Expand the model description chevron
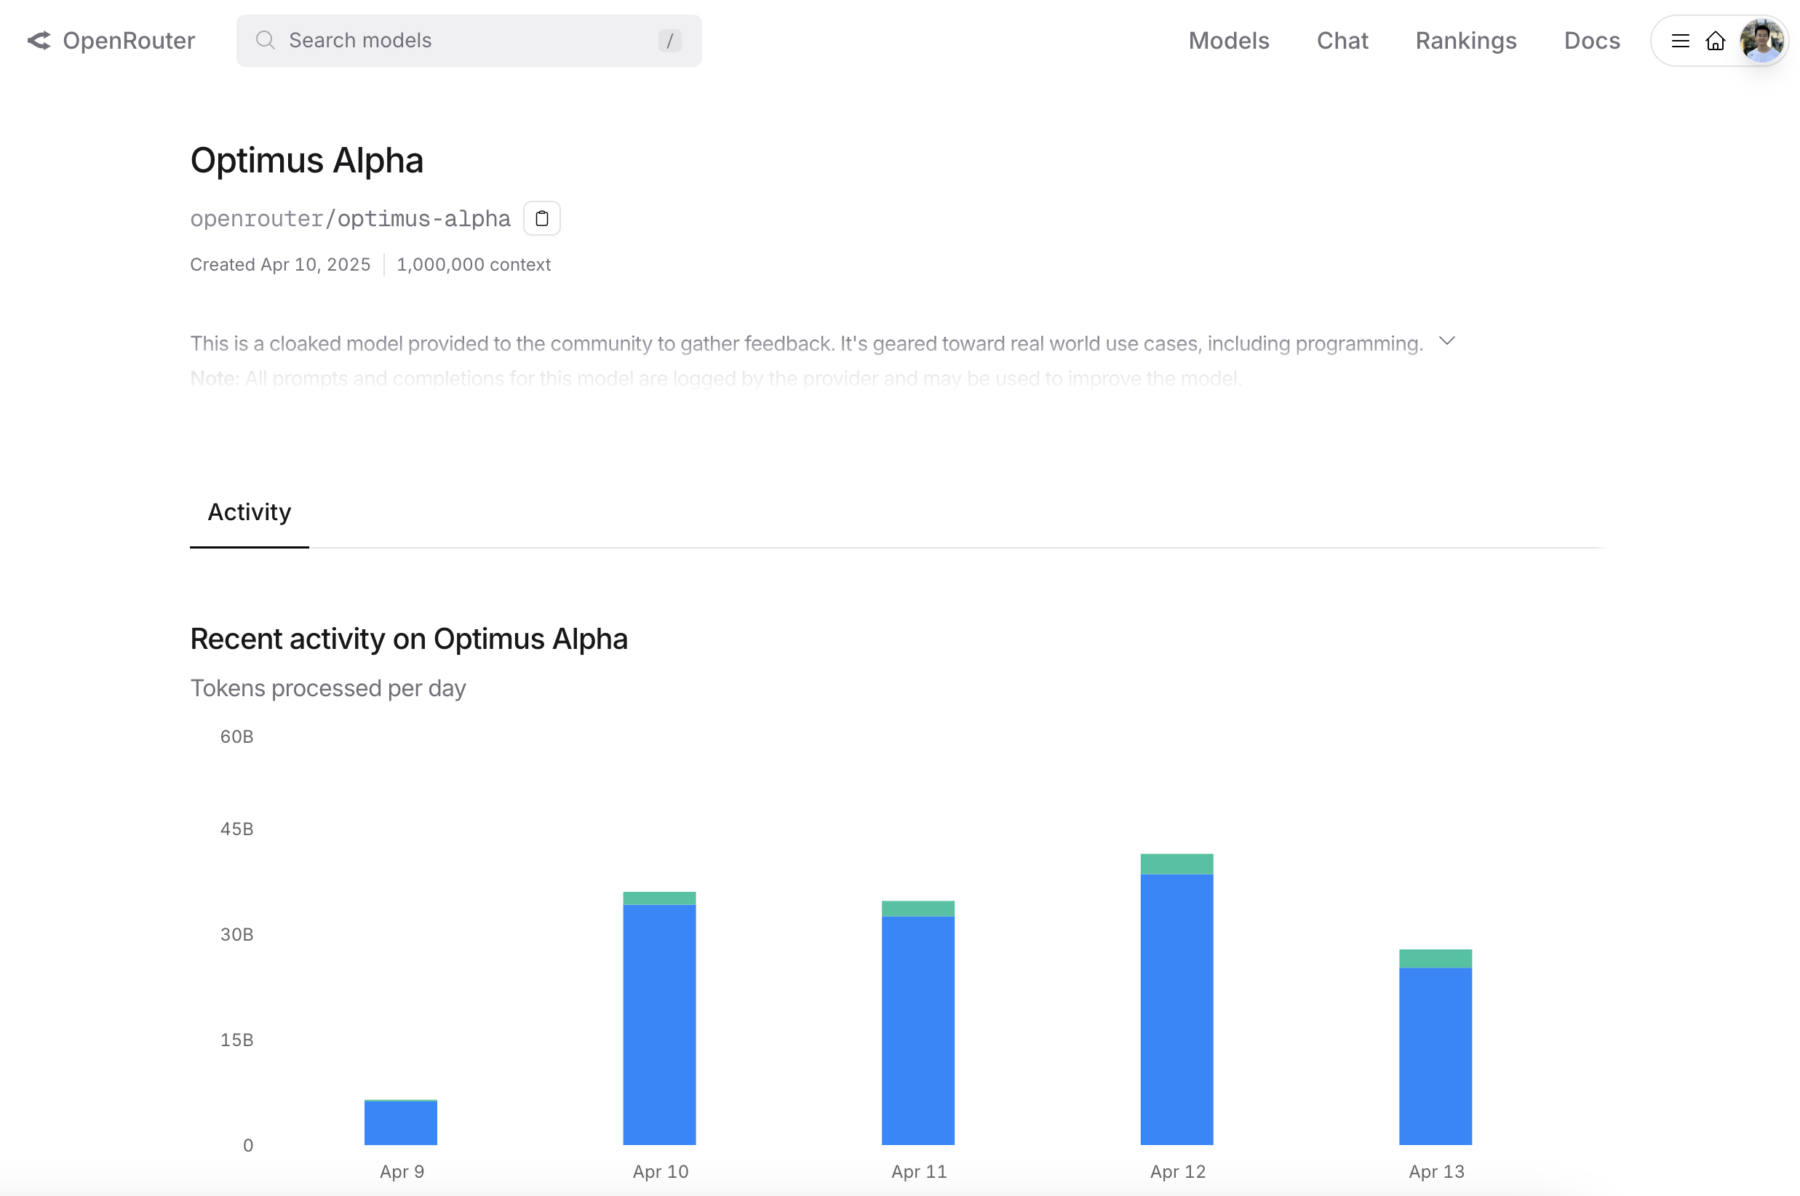 [1446, 341]
